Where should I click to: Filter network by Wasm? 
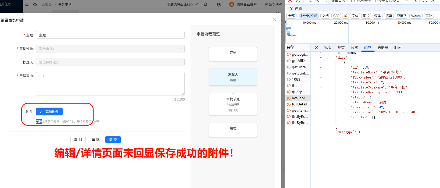[416, 16]
